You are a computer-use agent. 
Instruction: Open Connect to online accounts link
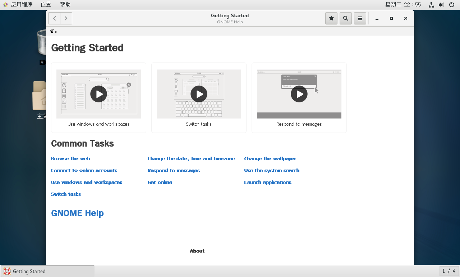(84, 170)
